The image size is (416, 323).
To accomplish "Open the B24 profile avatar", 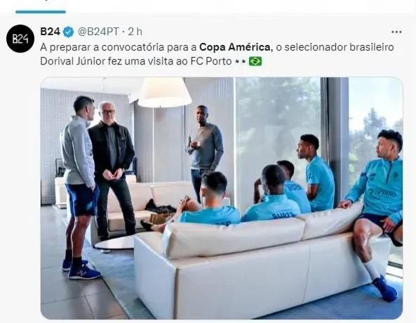I will [20, 39].
